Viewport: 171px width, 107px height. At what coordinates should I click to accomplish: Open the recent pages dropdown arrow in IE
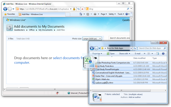(13, 9)
